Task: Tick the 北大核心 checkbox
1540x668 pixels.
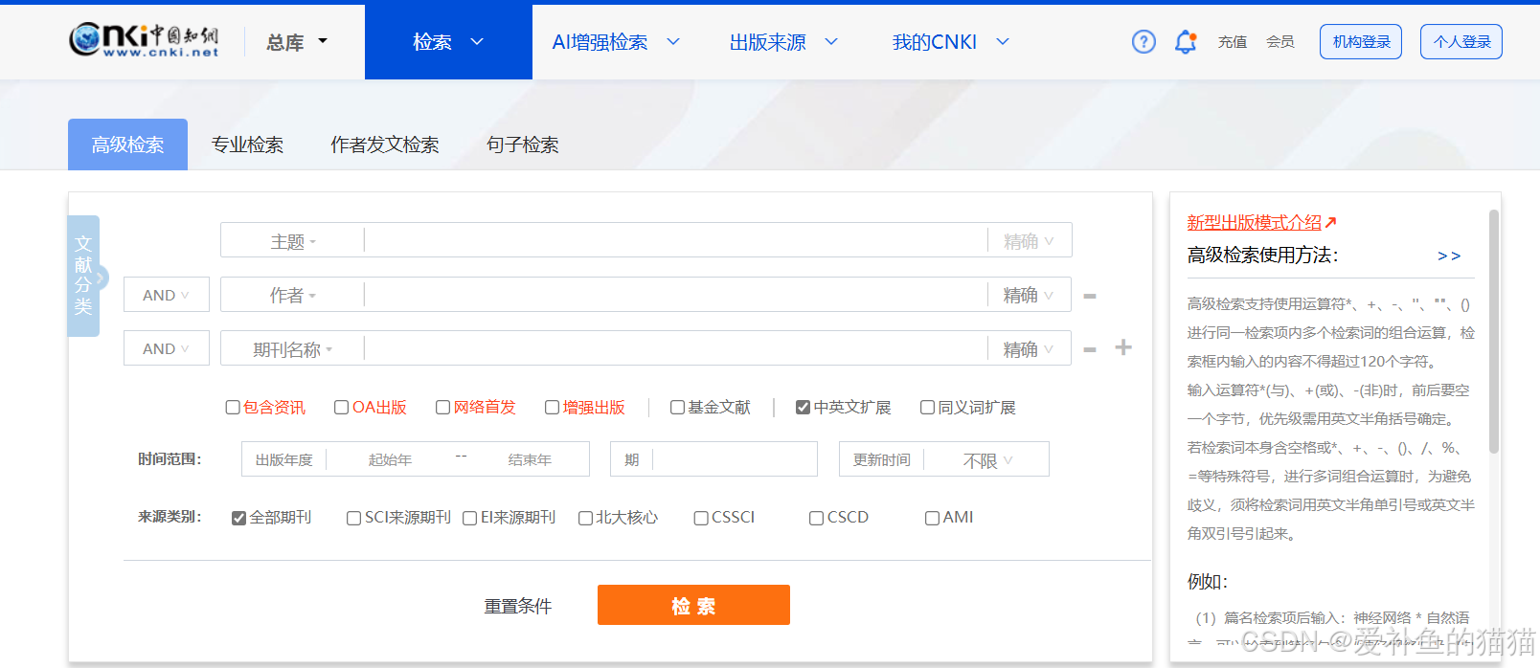Action: pyautogui.click(x=585, y=518)
